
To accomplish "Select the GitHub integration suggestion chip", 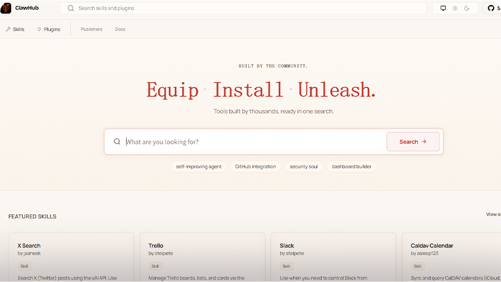I will 255,167.
